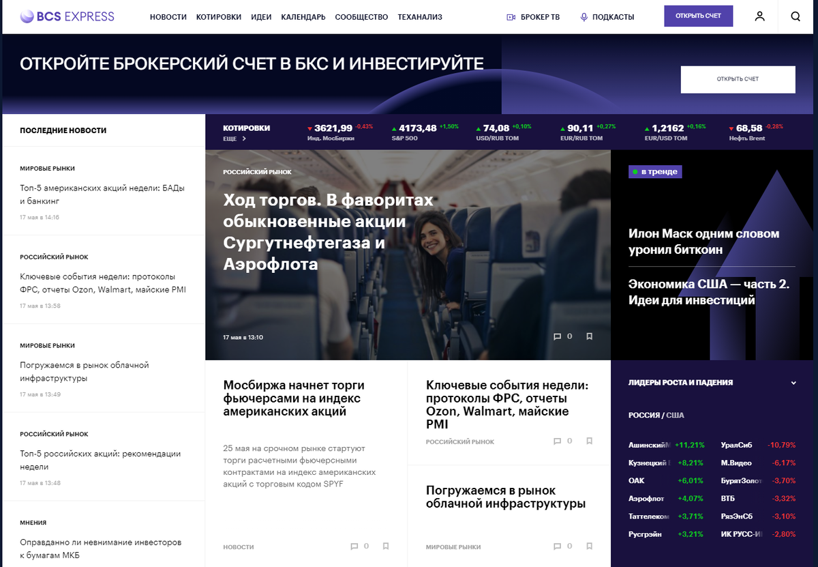Select ИК РУСС-И -2,80% in losers
This screenshot has height=567, width=818.
(758, 534)
